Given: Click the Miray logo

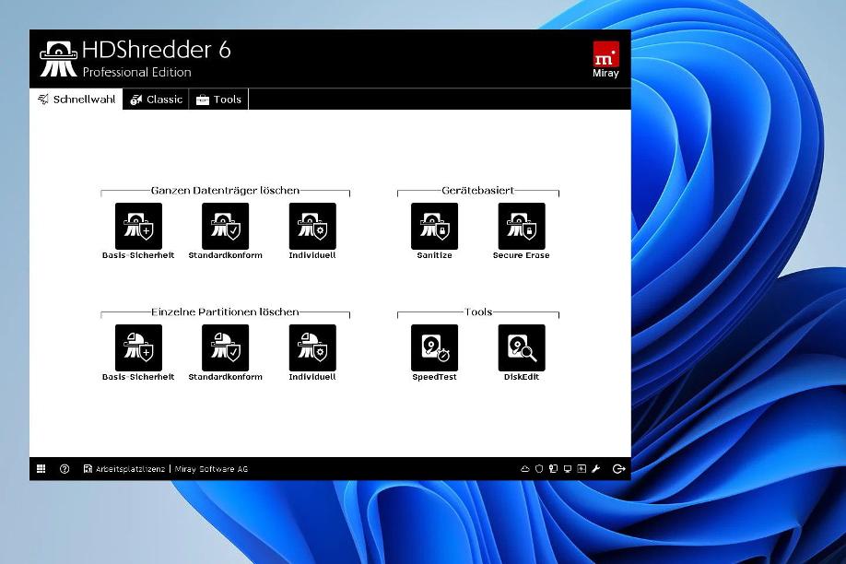Looking at the screenshot, I should click(x=605, y=59).
